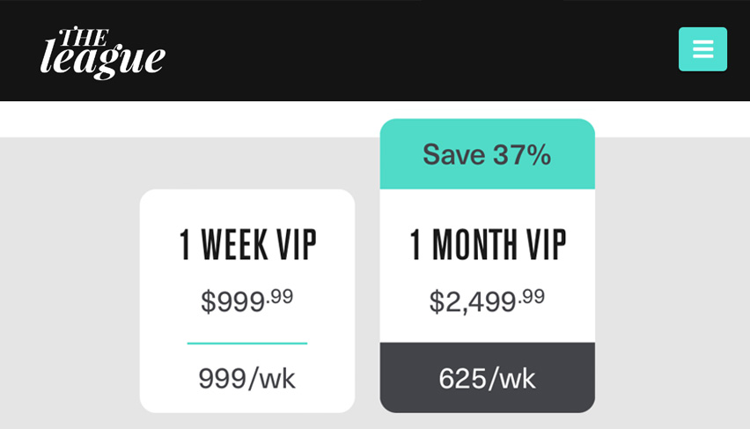Click the '37%' text in banner
The image size is (750, 429).
tap(522, 155)
